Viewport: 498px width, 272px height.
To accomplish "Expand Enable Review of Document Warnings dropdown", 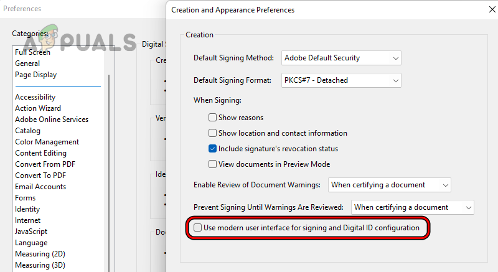I will click(390, 185).
